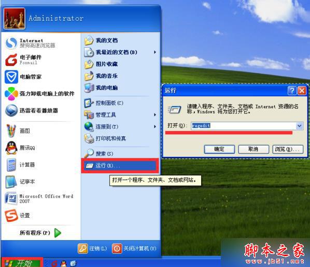Click 关闭计算机(U) text button
310x267 pixels.
(x=140, y=248)
